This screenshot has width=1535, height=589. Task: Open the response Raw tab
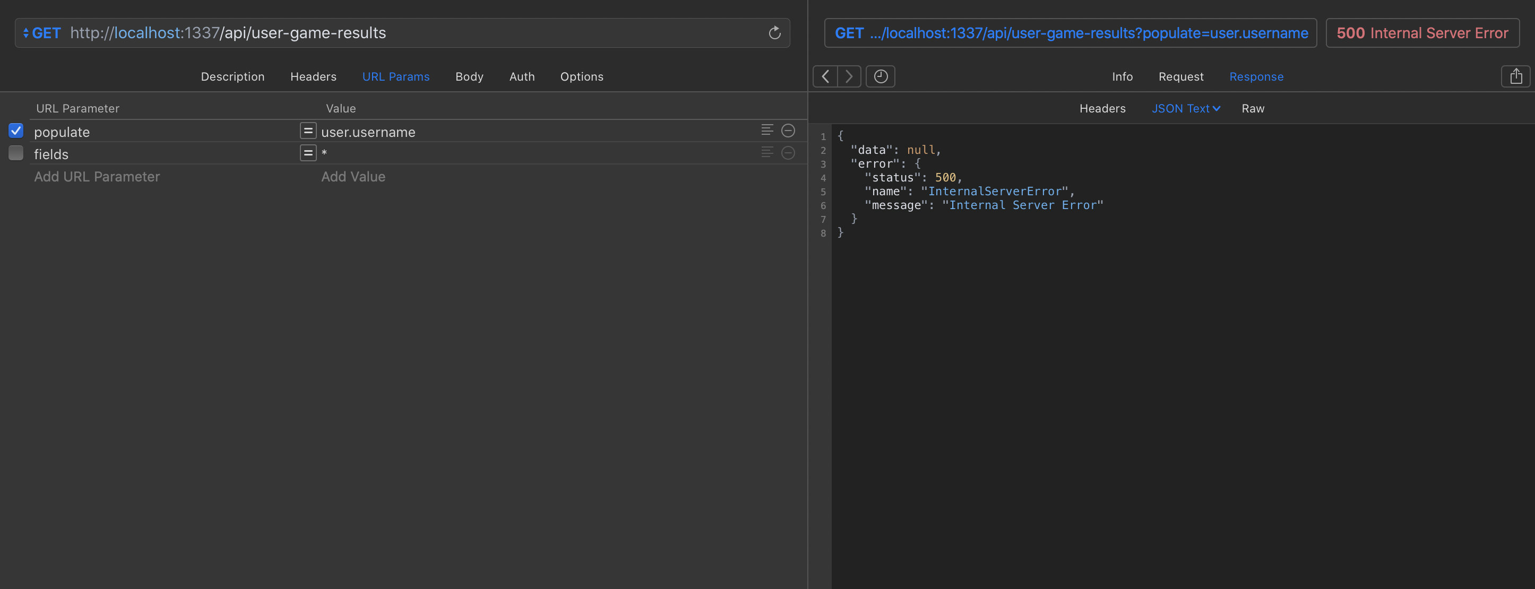coord(1253,108)
